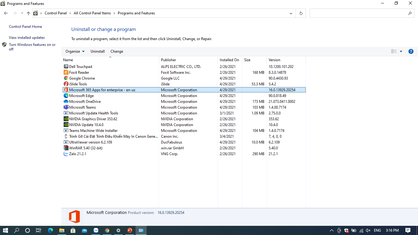Click the iSlide Tools red icon

pyautogui.click(x=66, y=84)
